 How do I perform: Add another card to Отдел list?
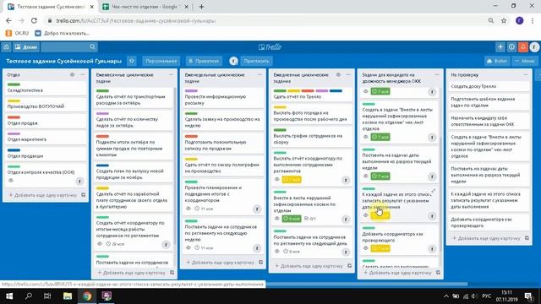click(42, 195)
